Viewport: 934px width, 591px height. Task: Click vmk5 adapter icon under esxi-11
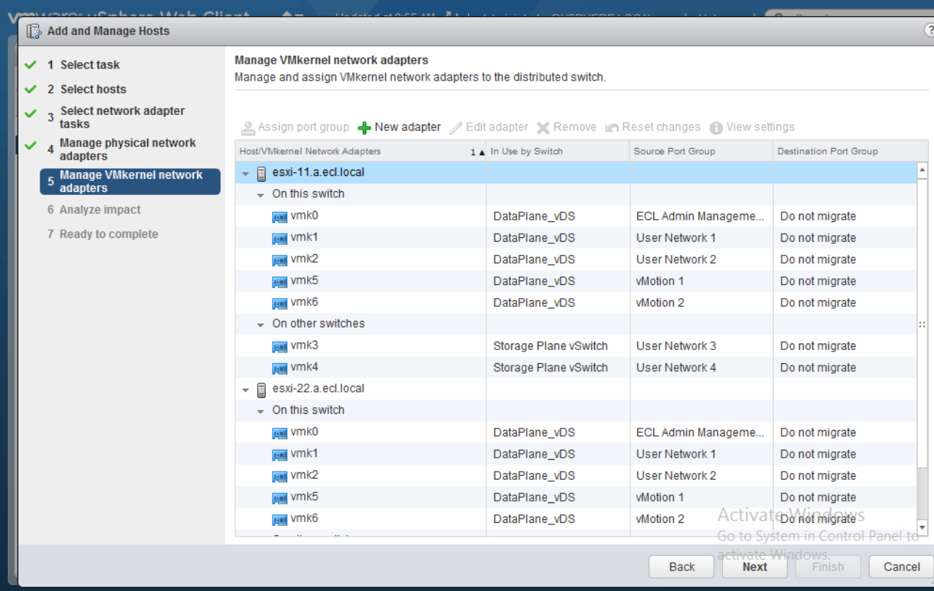[279, 282]
